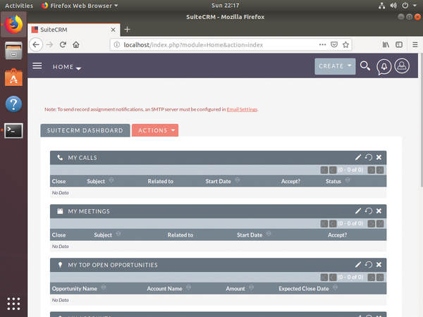Open the CREATE dropdown button
The image size is (423, 317).
click(x=335, y=66)
